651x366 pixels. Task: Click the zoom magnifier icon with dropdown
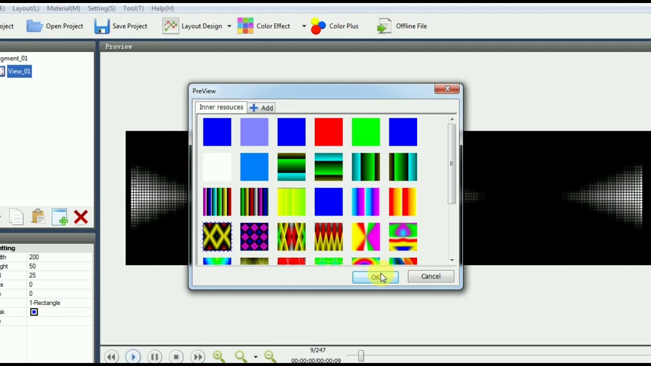point(241,357)
